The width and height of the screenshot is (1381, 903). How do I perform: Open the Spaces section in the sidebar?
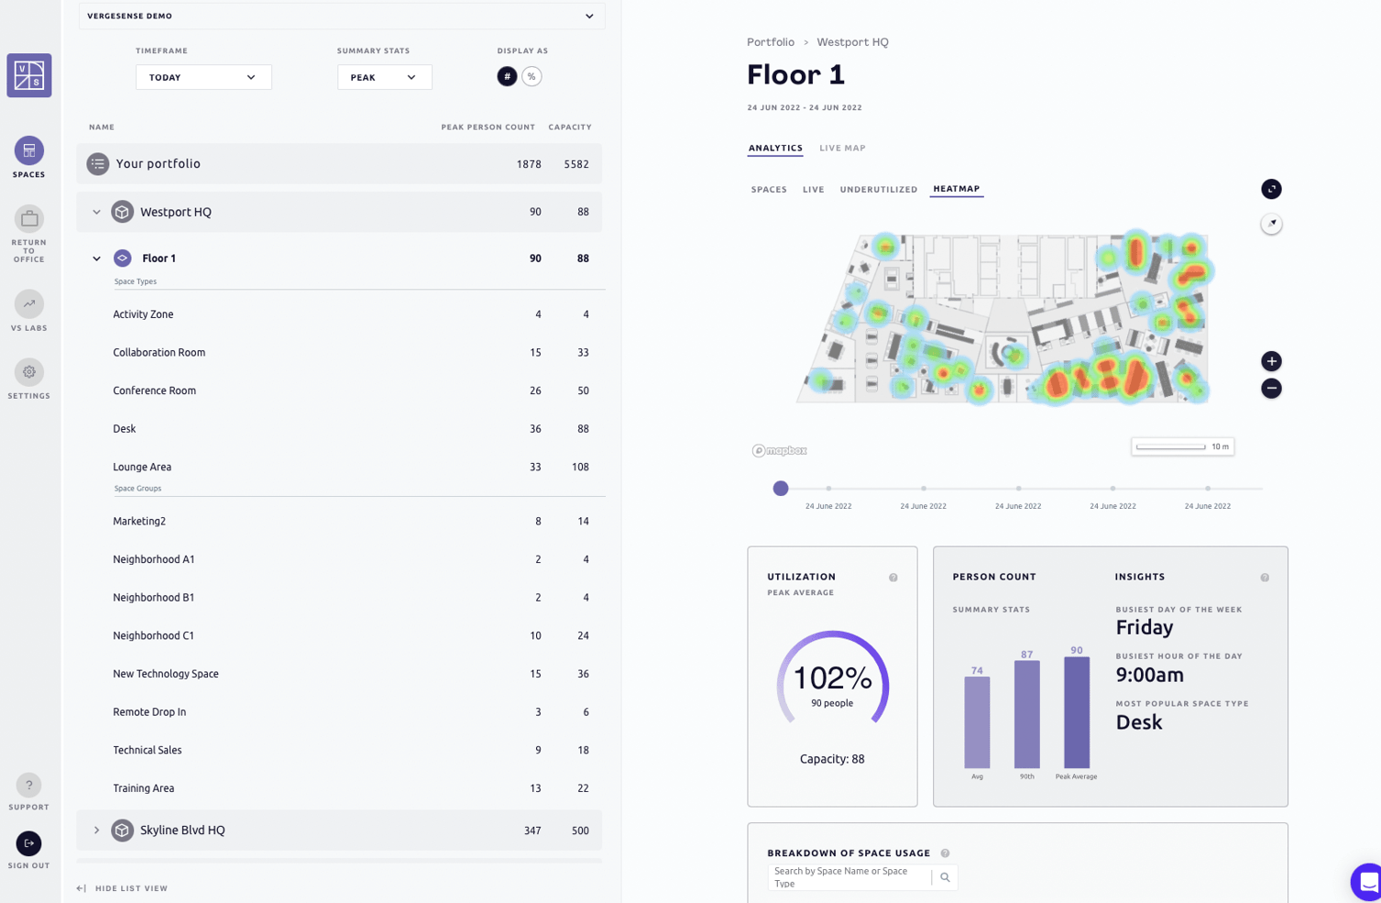click(x=28, y=149)
